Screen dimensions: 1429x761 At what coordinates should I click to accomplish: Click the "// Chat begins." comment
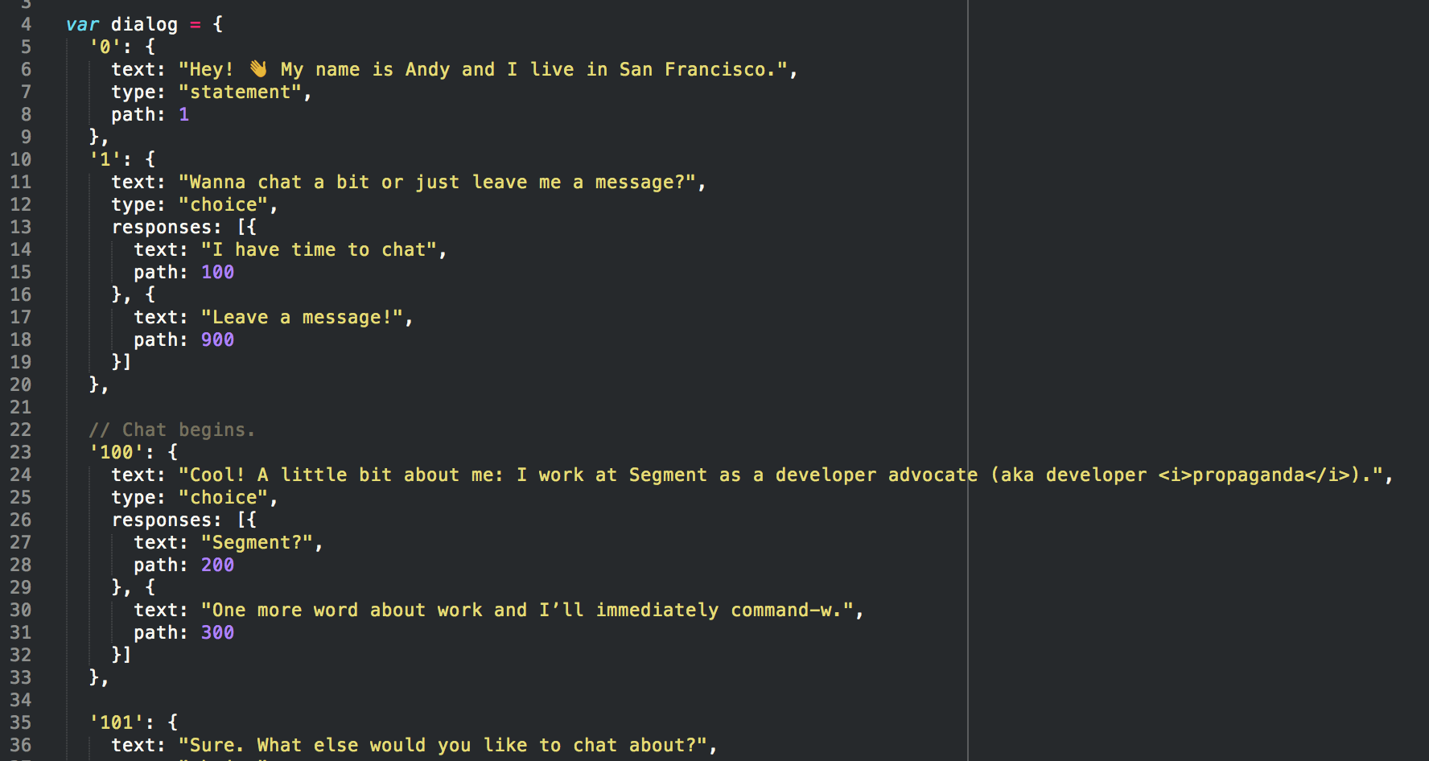pyautogui.click(x=172, y=430)
